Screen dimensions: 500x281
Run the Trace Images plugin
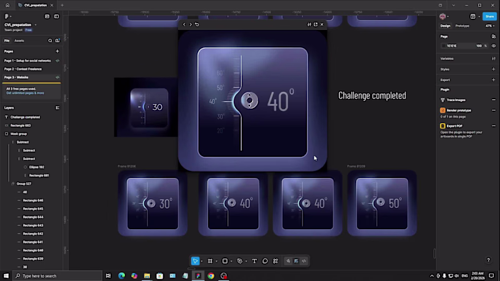click(456, 100)
